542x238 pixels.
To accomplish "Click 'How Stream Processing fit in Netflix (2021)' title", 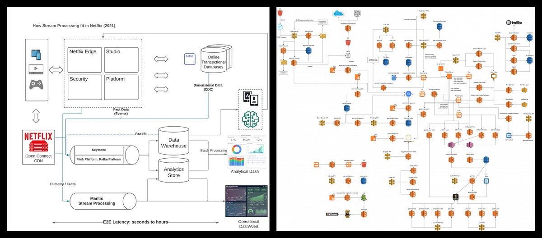I will click(x=74, y=26).
